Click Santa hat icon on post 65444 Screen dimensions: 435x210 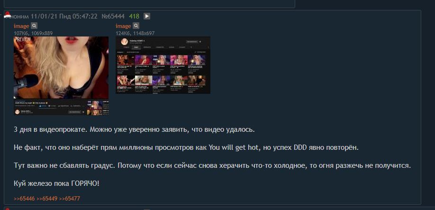click(x=8, y=15)
